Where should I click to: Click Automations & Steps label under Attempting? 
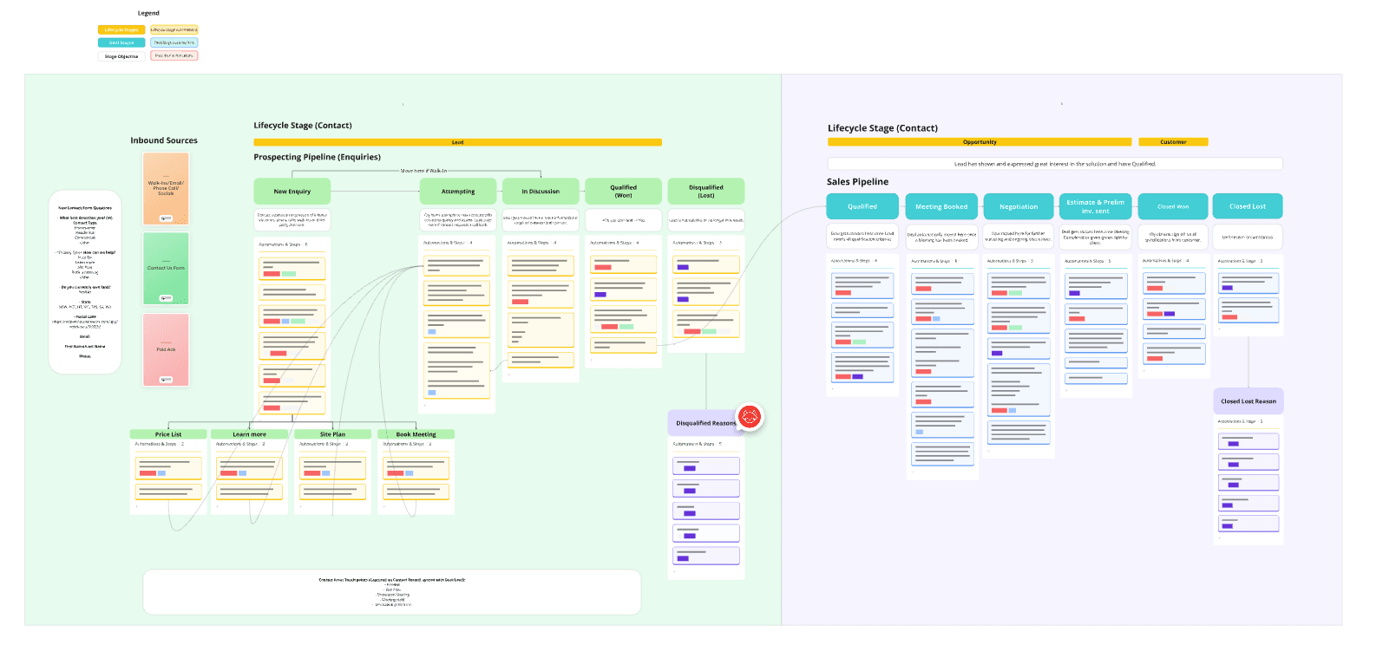(448, 243)
